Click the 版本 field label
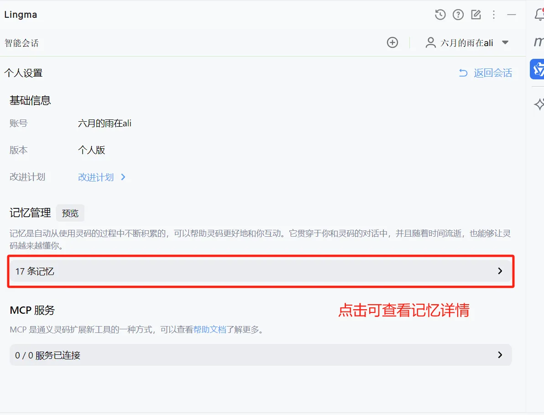This screenshot has height=415, width=544. pyautogui.click(x=18, y=150)
